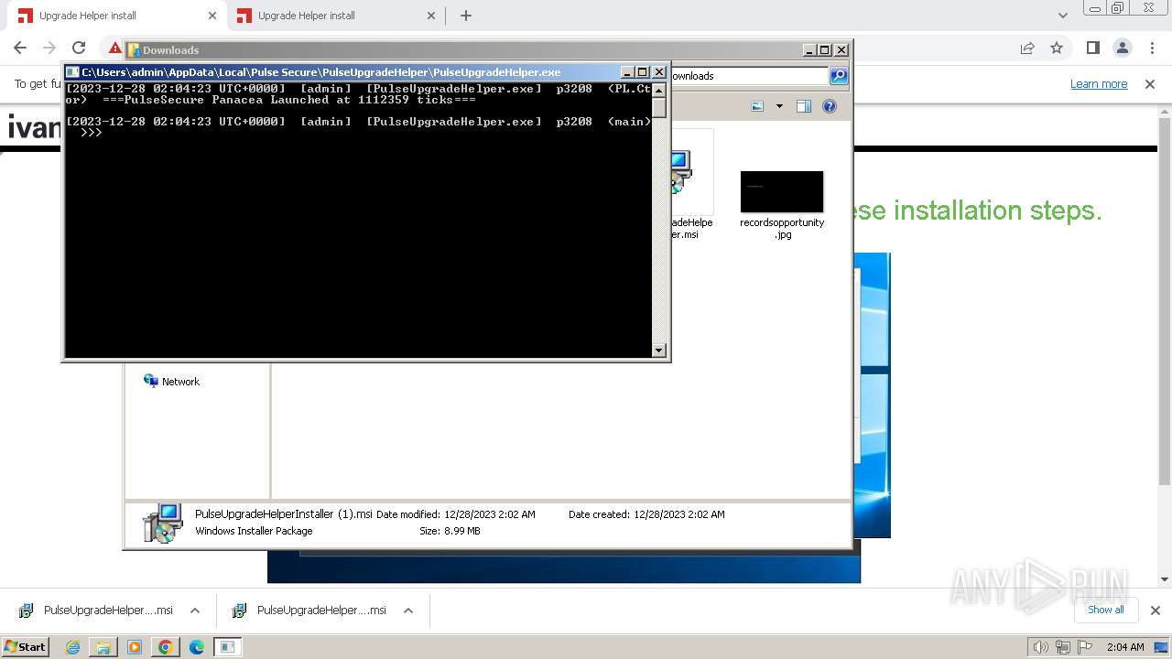Click 'Size: 8.99 MB' in details pane
Image resolution: width=1172 pixels, height=659 pixels.
pyautogui.click(x=450, y=531)
